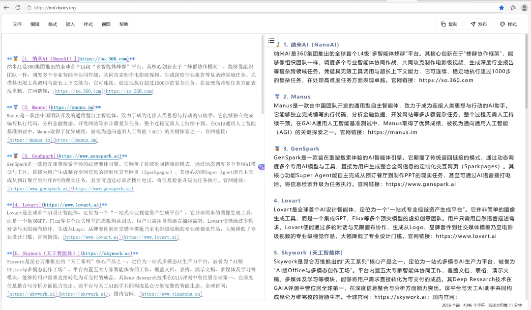
Task: Click preview heading 5. Skywork (天工智能体)
Action: tap(308, 253)
